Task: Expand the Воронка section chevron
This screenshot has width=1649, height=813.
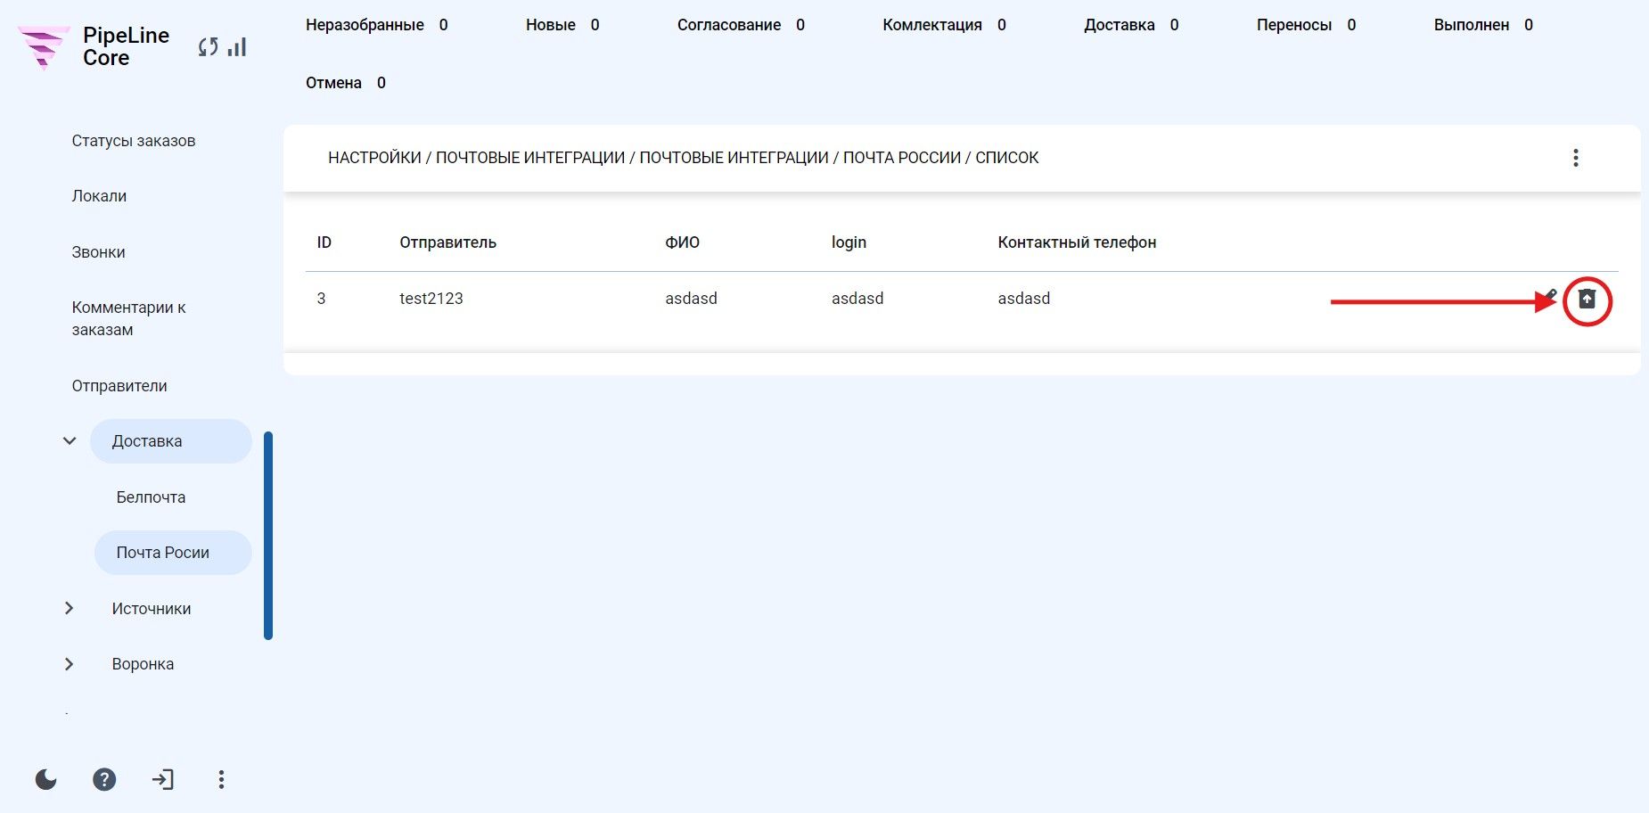Action: click(70, 664)
